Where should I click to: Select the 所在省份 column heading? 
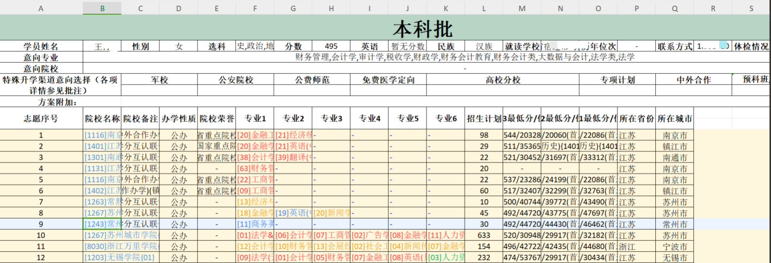[x=636, y=119]
